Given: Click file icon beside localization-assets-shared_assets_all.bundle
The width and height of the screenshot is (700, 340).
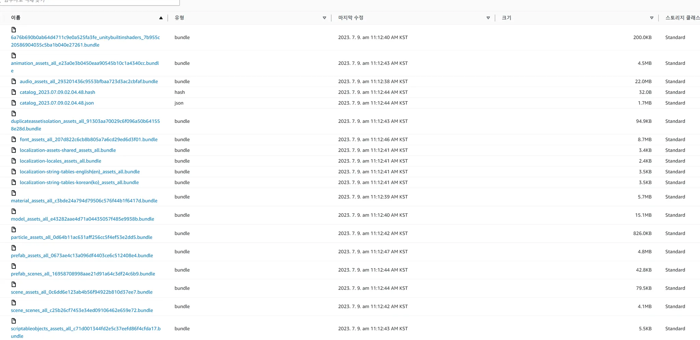Looking at the screenshot, I should coord(14,150).
